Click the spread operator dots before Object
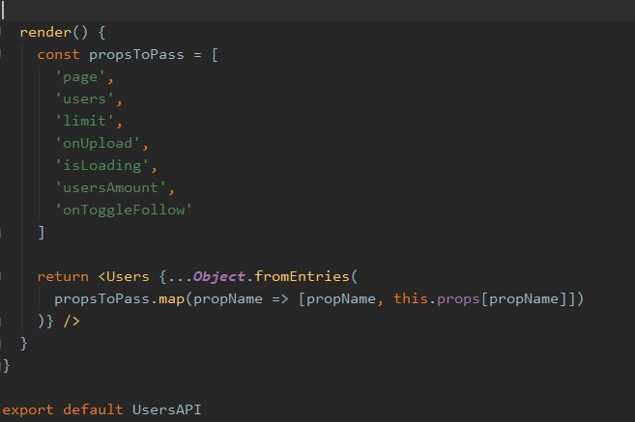Viewport: 635px width, 422px height. [180, 280]
